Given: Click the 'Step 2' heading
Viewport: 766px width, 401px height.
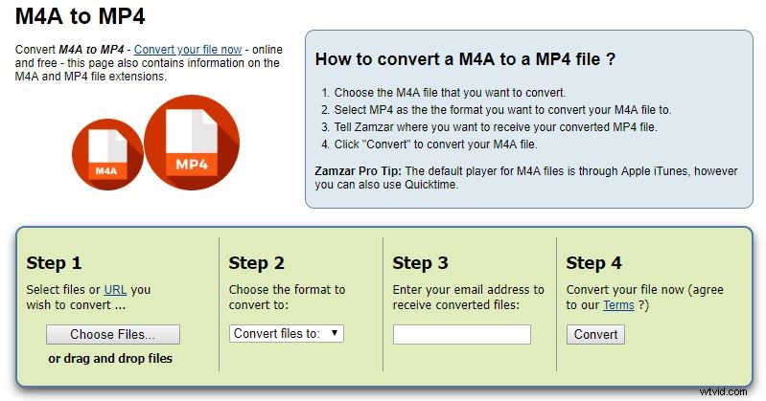Looking at the screenshot, I should (x=257, y=263).
